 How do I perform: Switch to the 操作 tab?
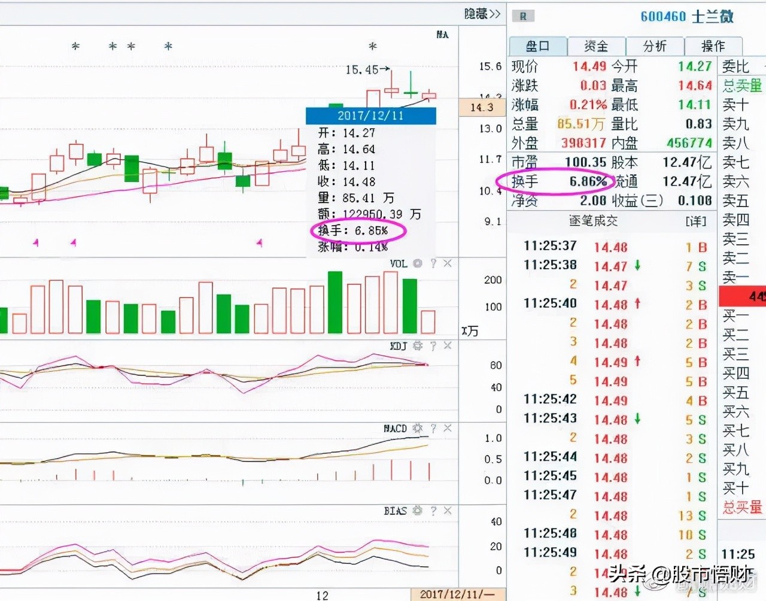(x=713, y=46)
